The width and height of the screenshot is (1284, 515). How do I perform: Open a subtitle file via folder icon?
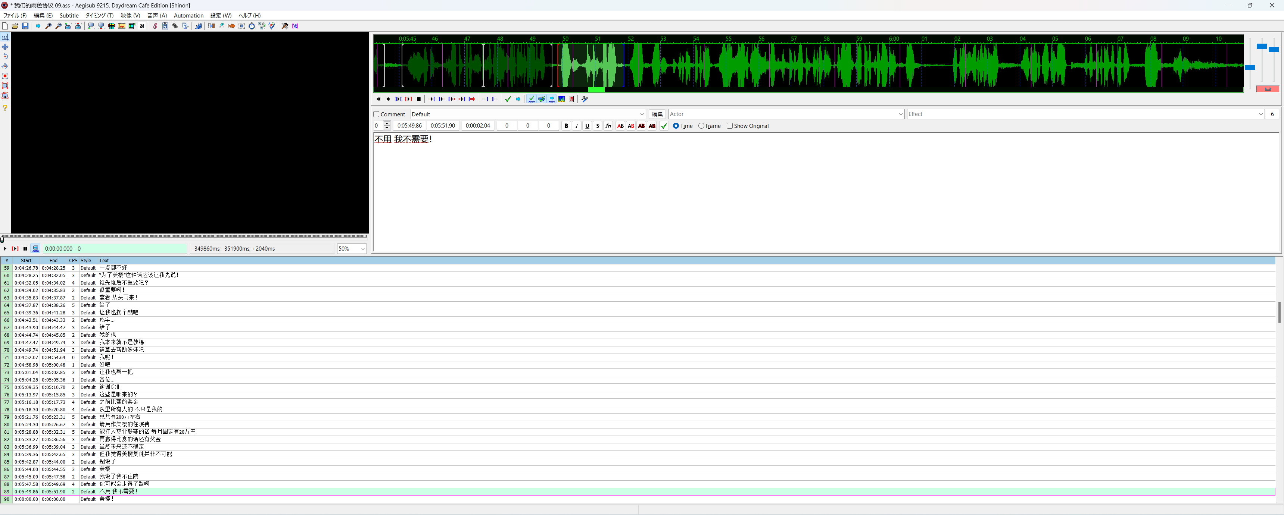click(x=15, y=26)
